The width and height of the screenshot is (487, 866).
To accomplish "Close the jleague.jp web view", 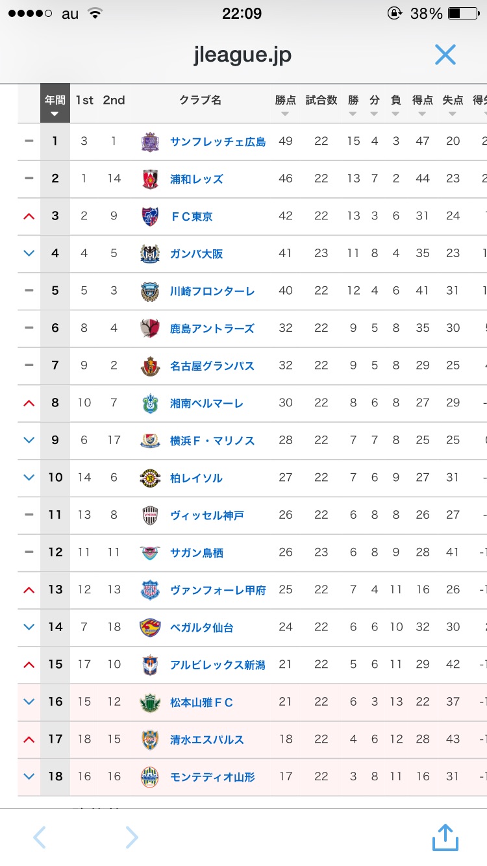I will click(445, 55).
